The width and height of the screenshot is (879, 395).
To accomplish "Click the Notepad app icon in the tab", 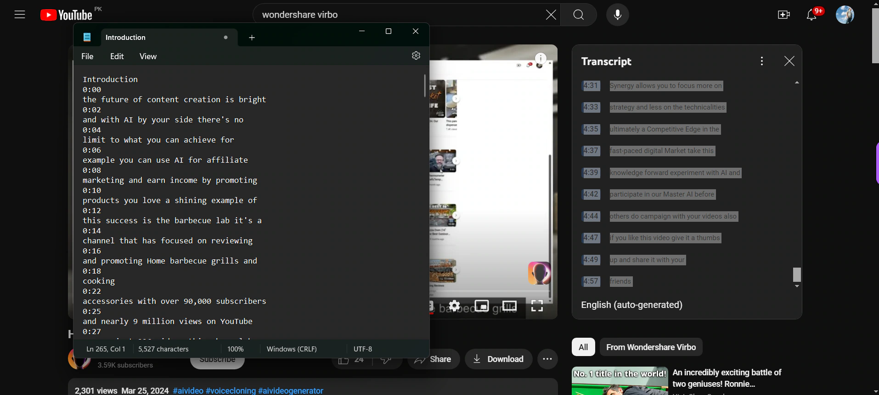I will [x=87, y=38].
